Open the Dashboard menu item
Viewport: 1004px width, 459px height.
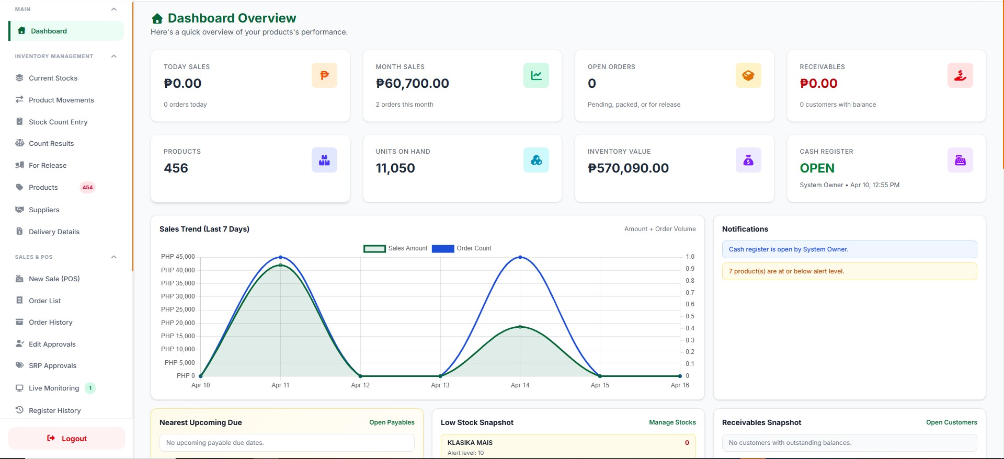pyautogui.click(x=66, y=31)
